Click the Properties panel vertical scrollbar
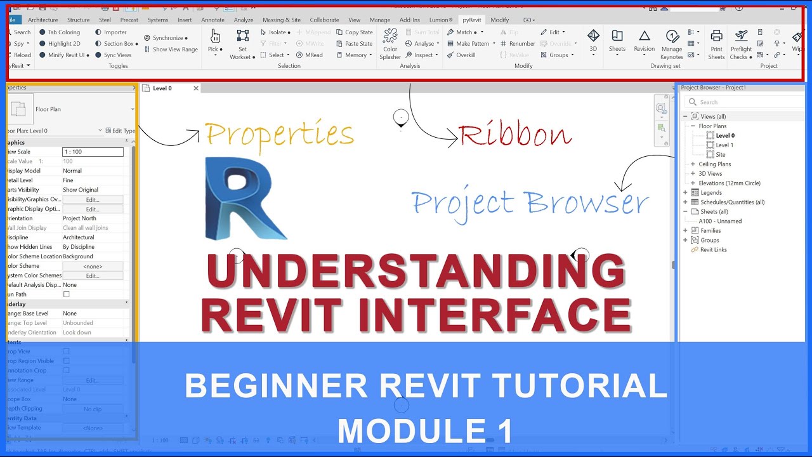Image resolution: width=812 pixels, height=457 pixels. pyautogui.click(x=133, y=254)
